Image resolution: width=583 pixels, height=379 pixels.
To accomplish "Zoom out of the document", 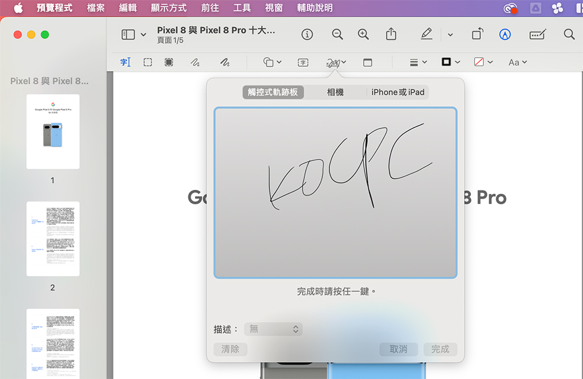I will click(337, 34).
